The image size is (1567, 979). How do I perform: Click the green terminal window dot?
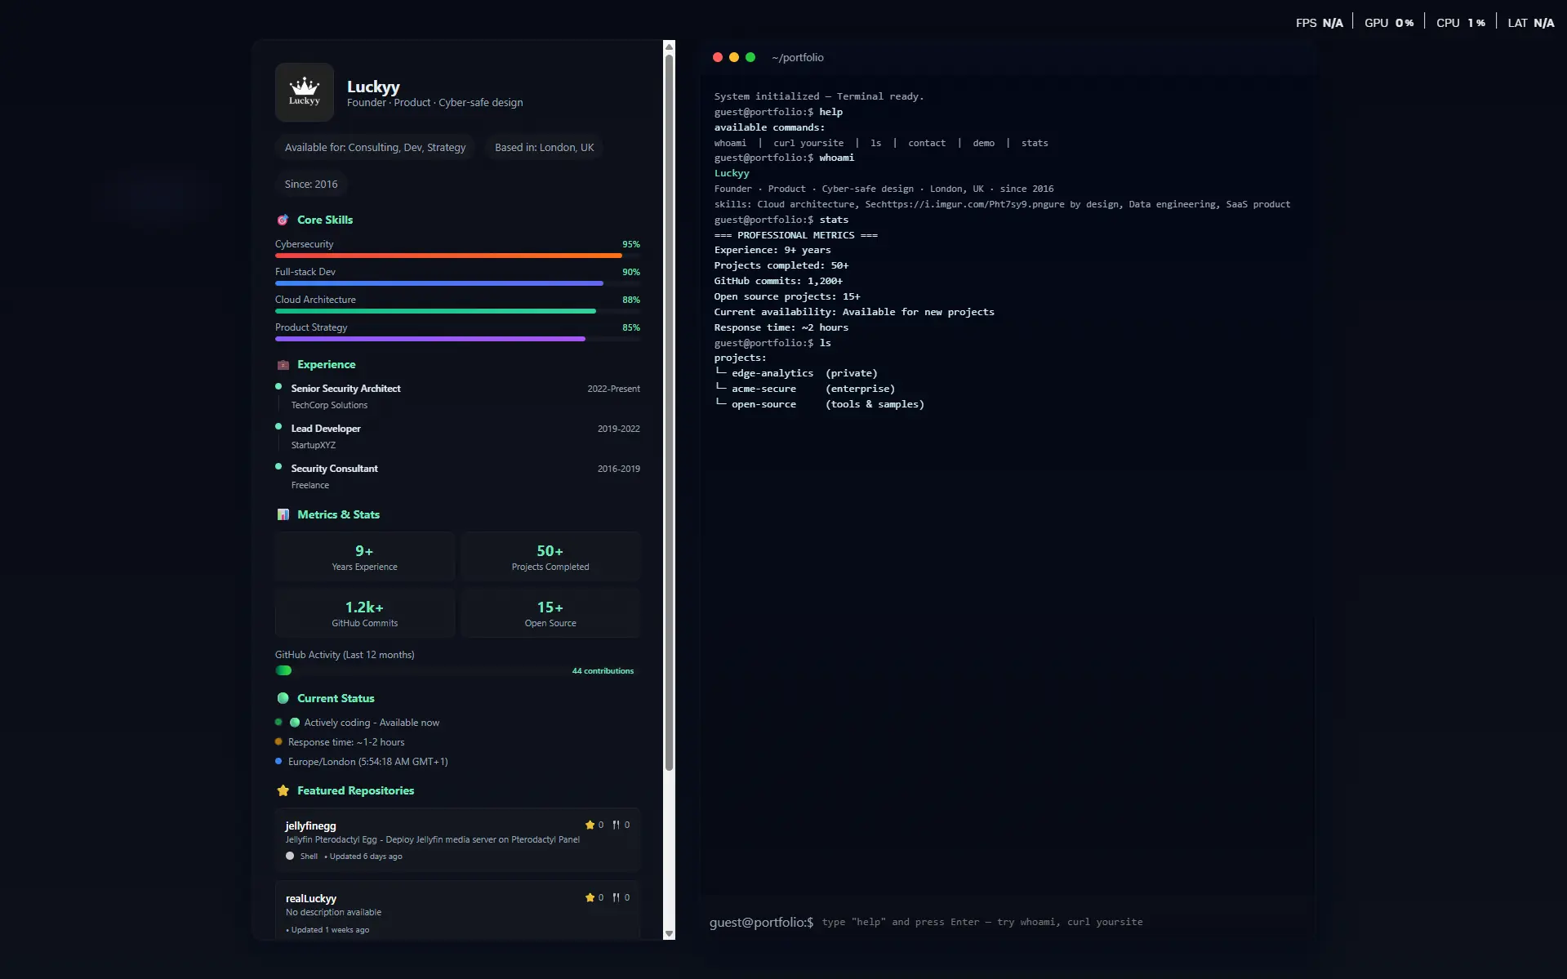750,57
